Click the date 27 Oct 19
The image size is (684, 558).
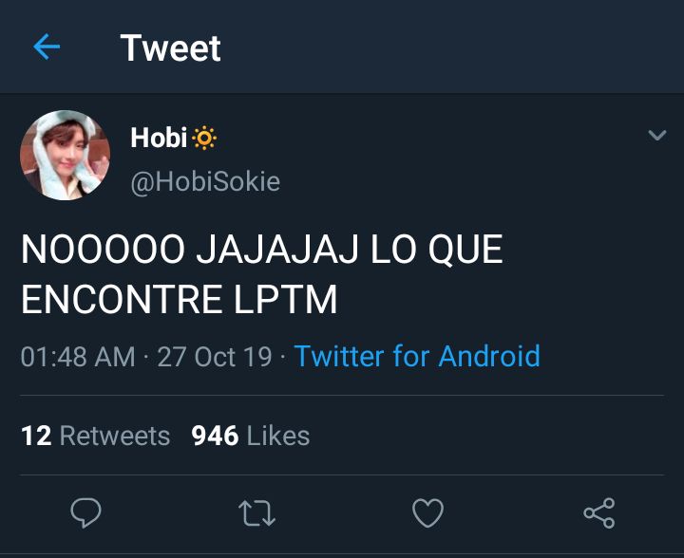[x=215, y=357]
